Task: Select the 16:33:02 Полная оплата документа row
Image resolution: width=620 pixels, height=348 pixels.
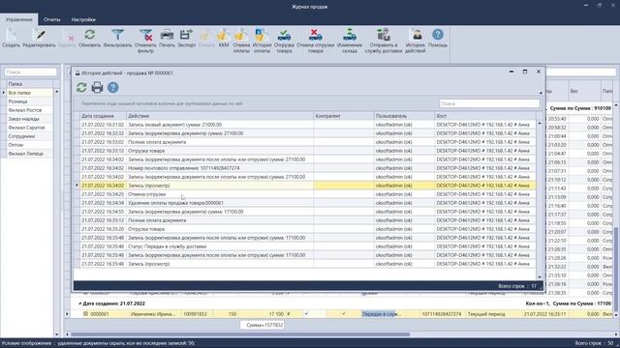Action: pyautogui.click(x=308, y=142)
